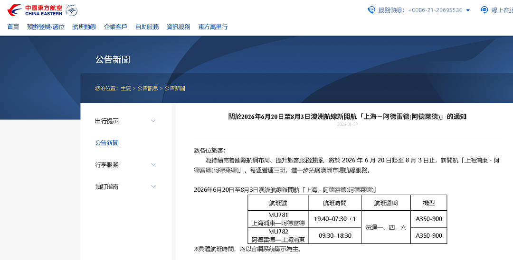This screenshot has width=513, height=260.
Task: Expand the 行李服務 sidebar chevron
Action: 153,164
